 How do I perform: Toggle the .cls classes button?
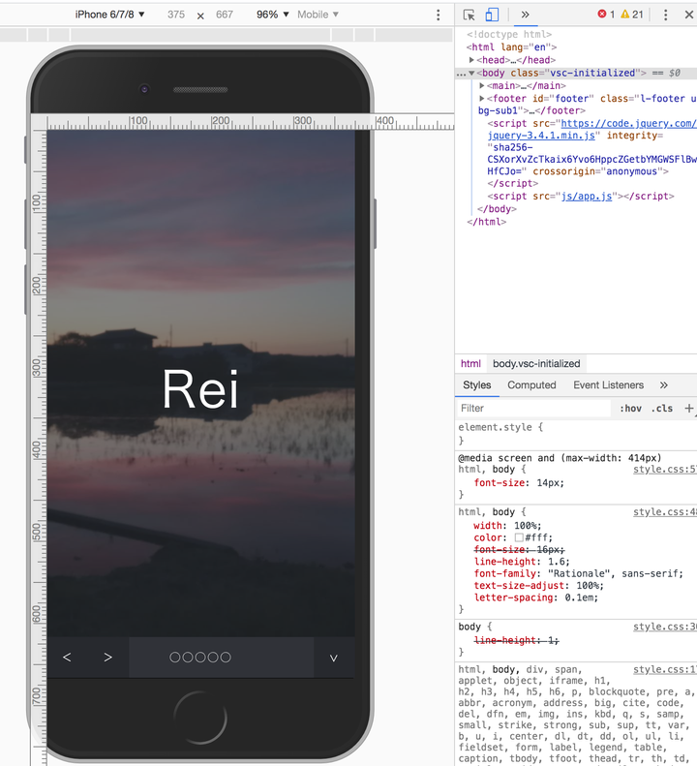tap(662, 408)
